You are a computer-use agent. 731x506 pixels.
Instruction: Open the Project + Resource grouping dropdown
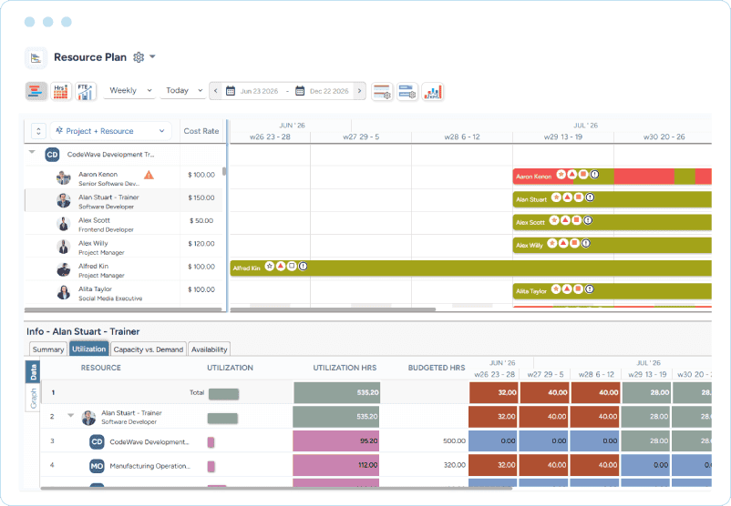pos(111,131)
